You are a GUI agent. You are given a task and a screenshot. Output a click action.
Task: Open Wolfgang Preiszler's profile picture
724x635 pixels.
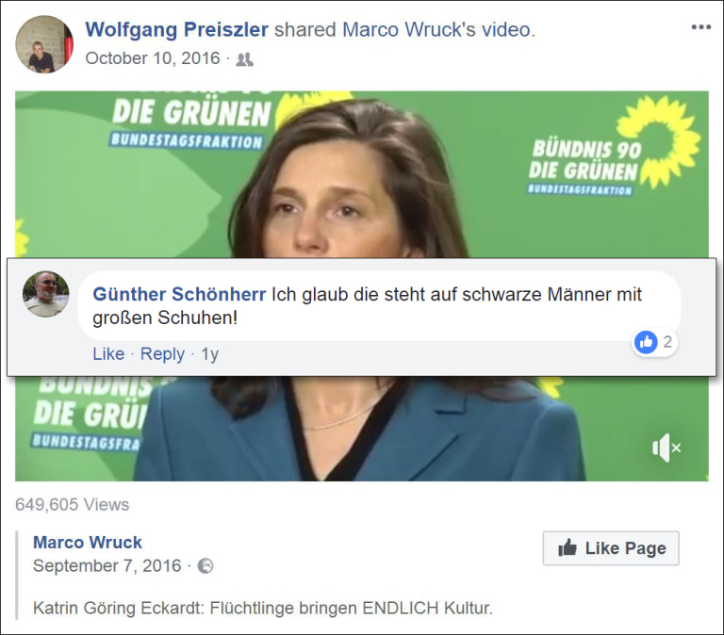44,44
